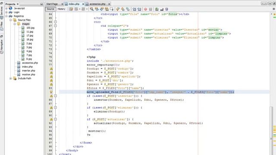Start macro recording red button
Viewport: 276px width, 155px height.
146,9
